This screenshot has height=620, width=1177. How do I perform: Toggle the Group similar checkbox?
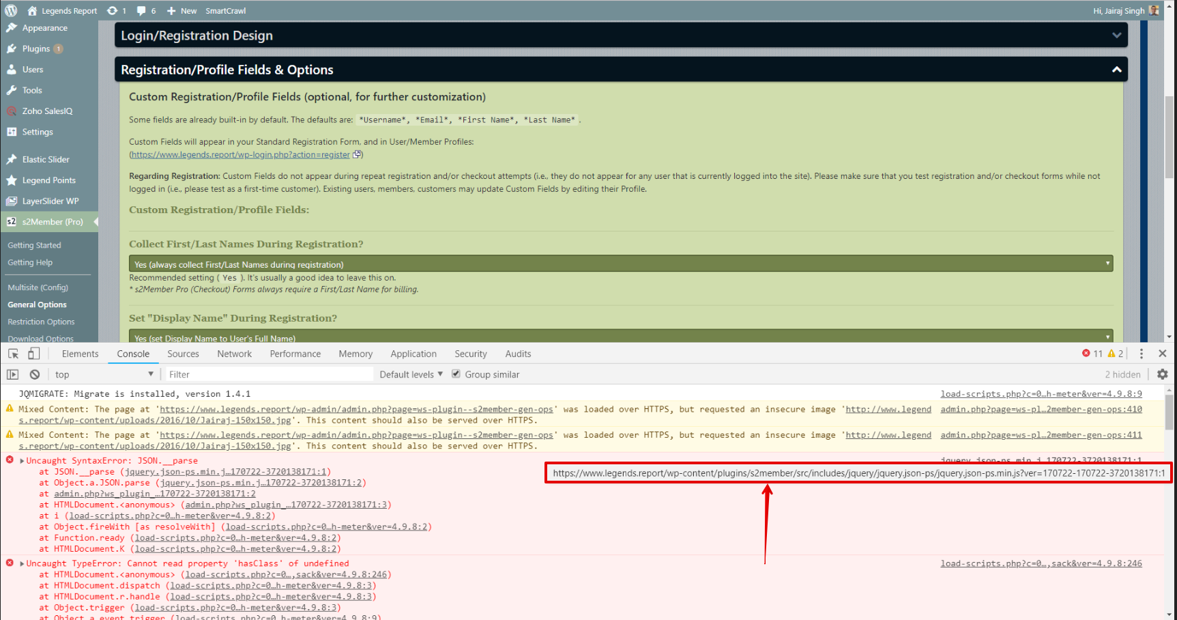pos(456,374)
